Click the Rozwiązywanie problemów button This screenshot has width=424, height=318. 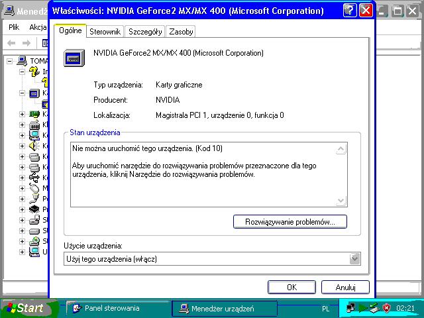[290, 222]
